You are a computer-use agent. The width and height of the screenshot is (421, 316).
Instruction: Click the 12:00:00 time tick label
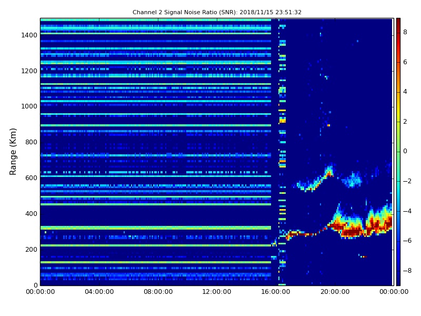click(217, 292)
